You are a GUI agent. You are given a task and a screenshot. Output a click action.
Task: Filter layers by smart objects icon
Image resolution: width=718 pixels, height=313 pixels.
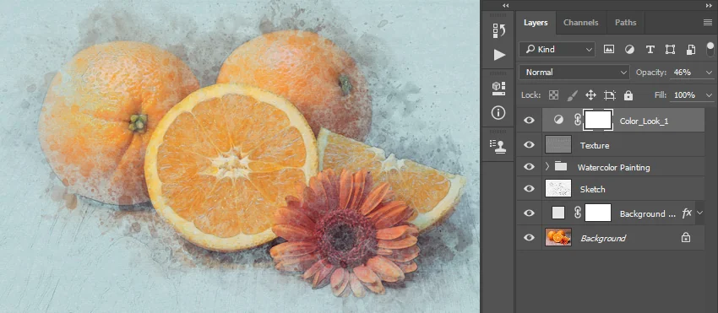pos(691,50)
